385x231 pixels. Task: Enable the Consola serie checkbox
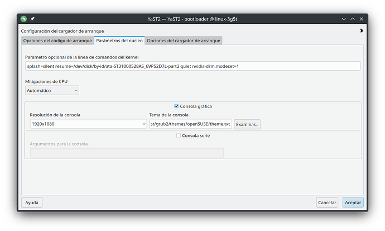point(179,135)
